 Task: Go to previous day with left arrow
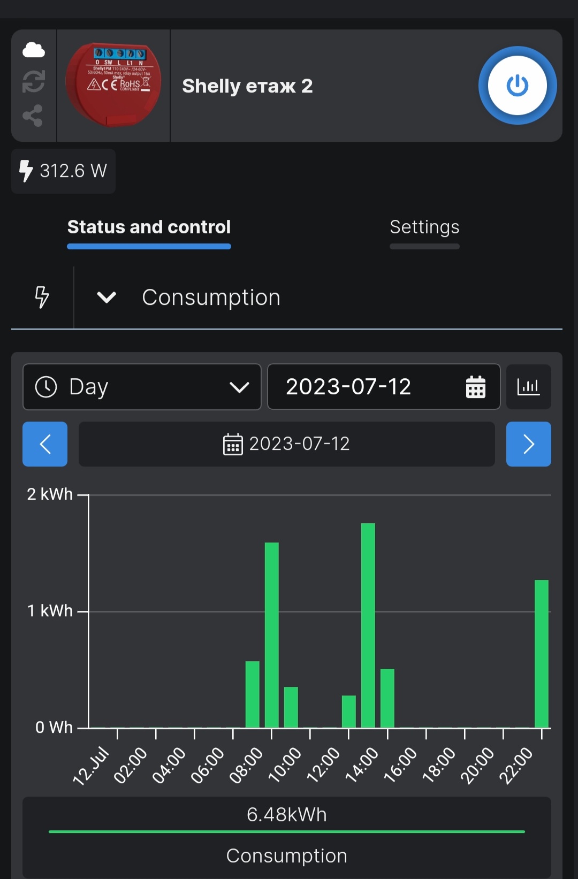pos(45,444)
